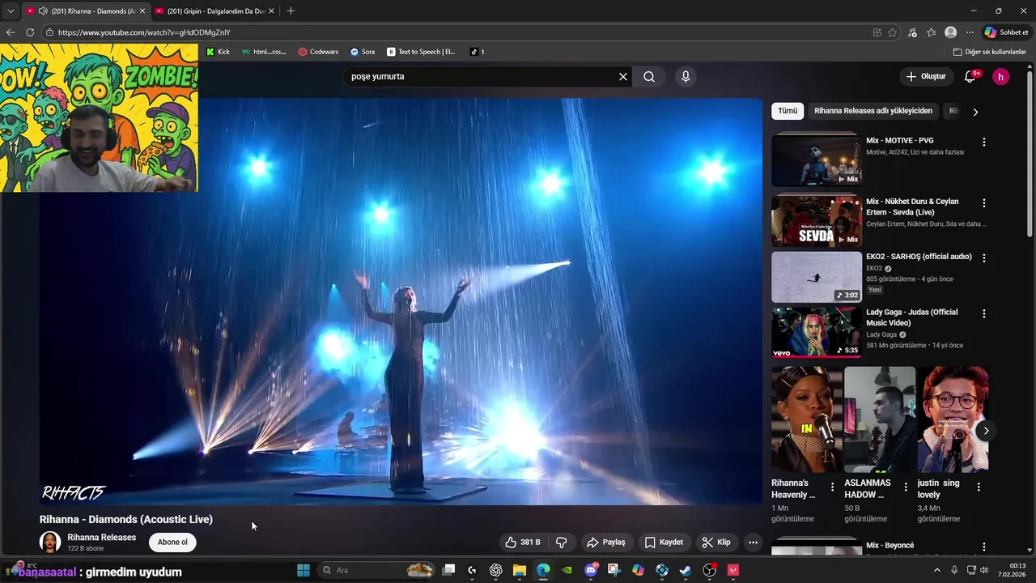Open File Explorer from the taskbar

click(x=520, y=570)
